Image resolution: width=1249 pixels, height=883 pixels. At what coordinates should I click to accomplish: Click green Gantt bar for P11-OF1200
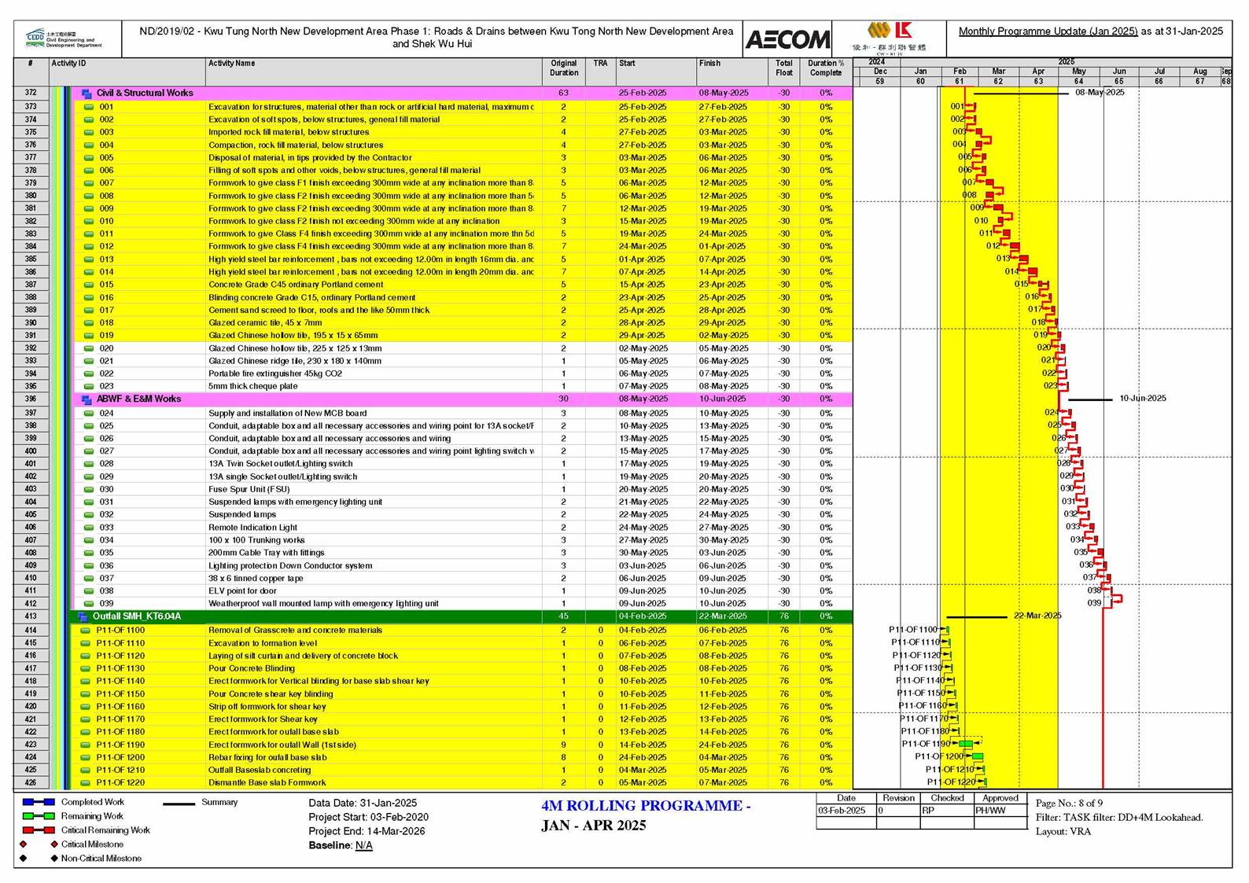pos(978,756)
